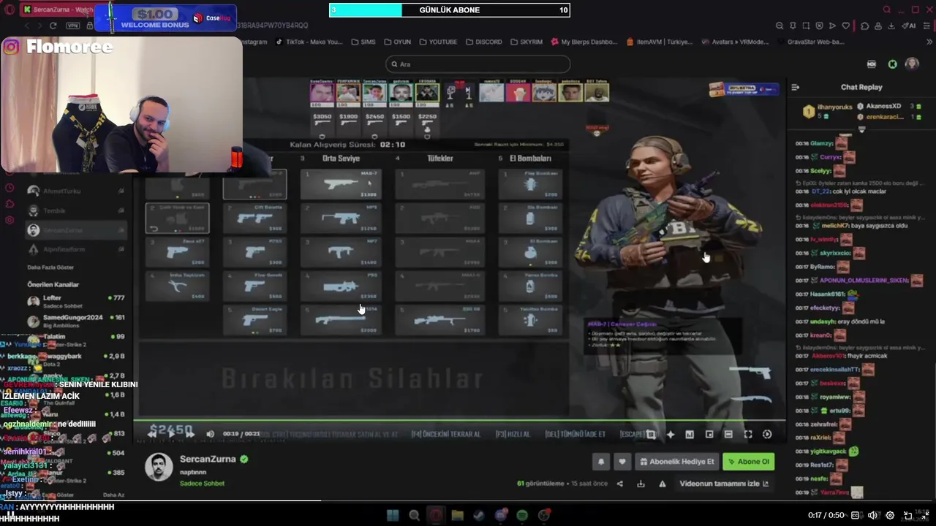Open browser zoom magnifier icon in toolbar

[x=780, y=26]
